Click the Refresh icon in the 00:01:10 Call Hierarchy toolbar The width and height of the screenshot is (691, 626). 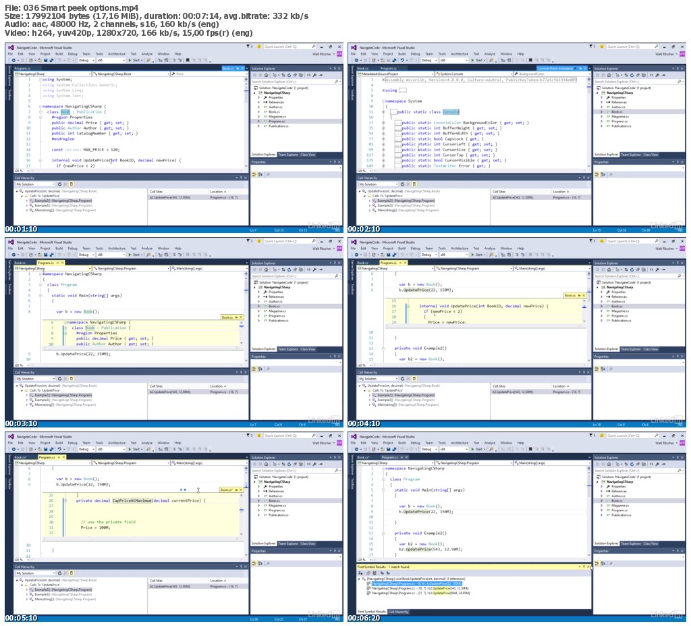[59, 184]
